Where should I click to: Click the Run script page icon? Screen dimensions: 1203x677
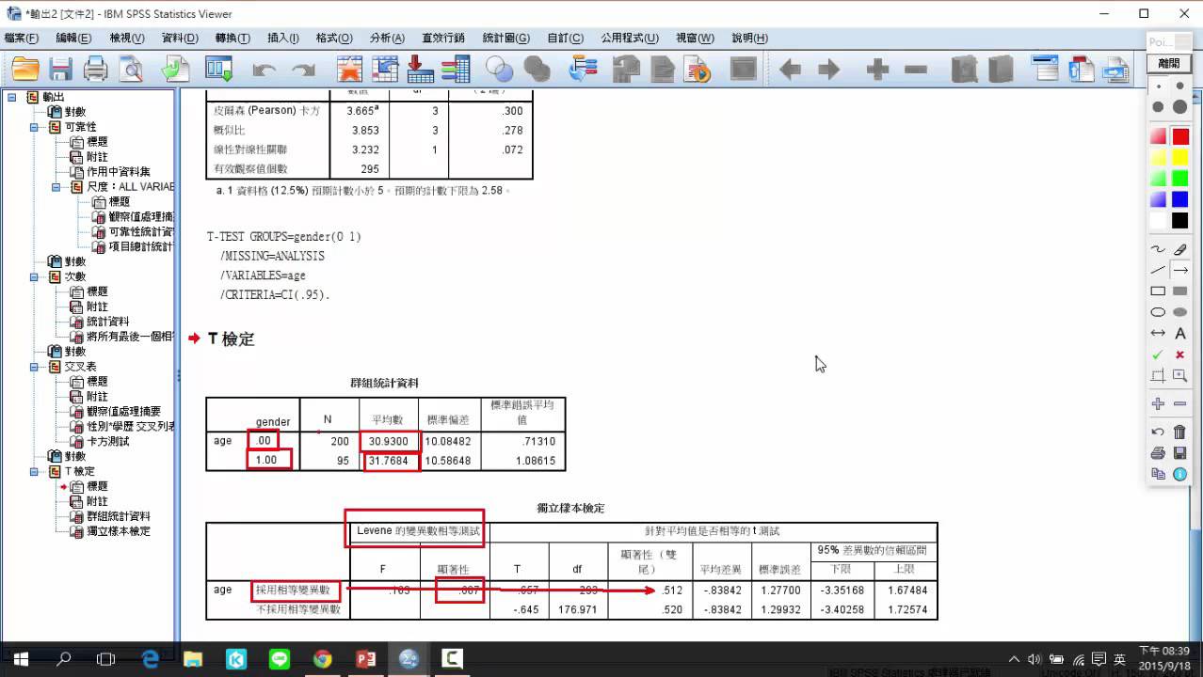click(698, 69)
